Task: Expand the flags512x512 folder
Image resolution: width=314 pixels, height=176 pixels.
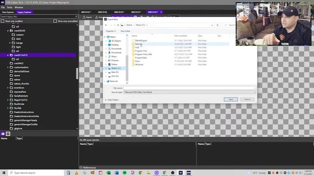Action: [x=8, y=100]
